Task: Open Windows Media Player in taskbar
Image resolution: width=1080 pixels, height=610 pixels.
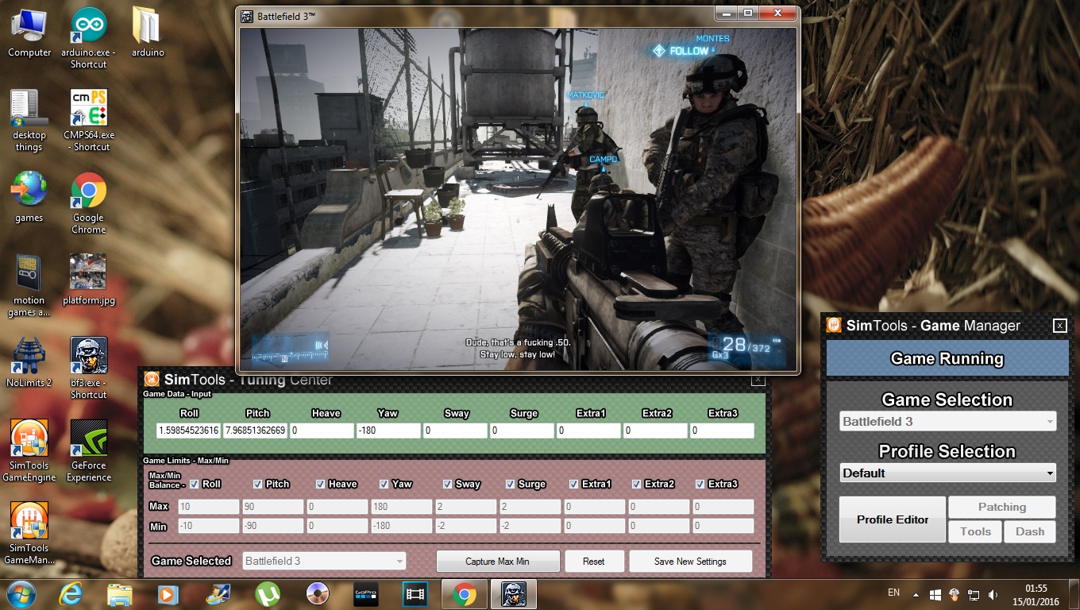Action: pos(168,593)
